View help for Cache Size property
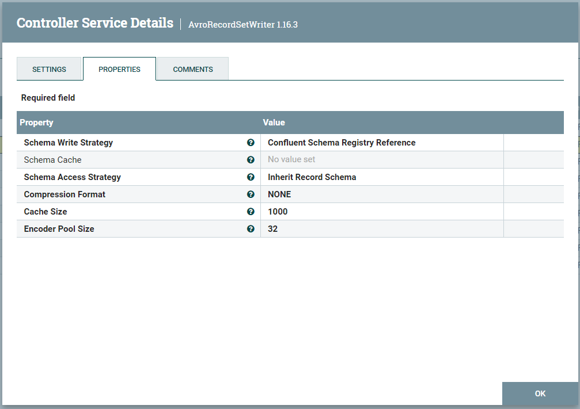The width and height of the screenshot is (580, 409). pyautogui.click(x=251, y=211)
